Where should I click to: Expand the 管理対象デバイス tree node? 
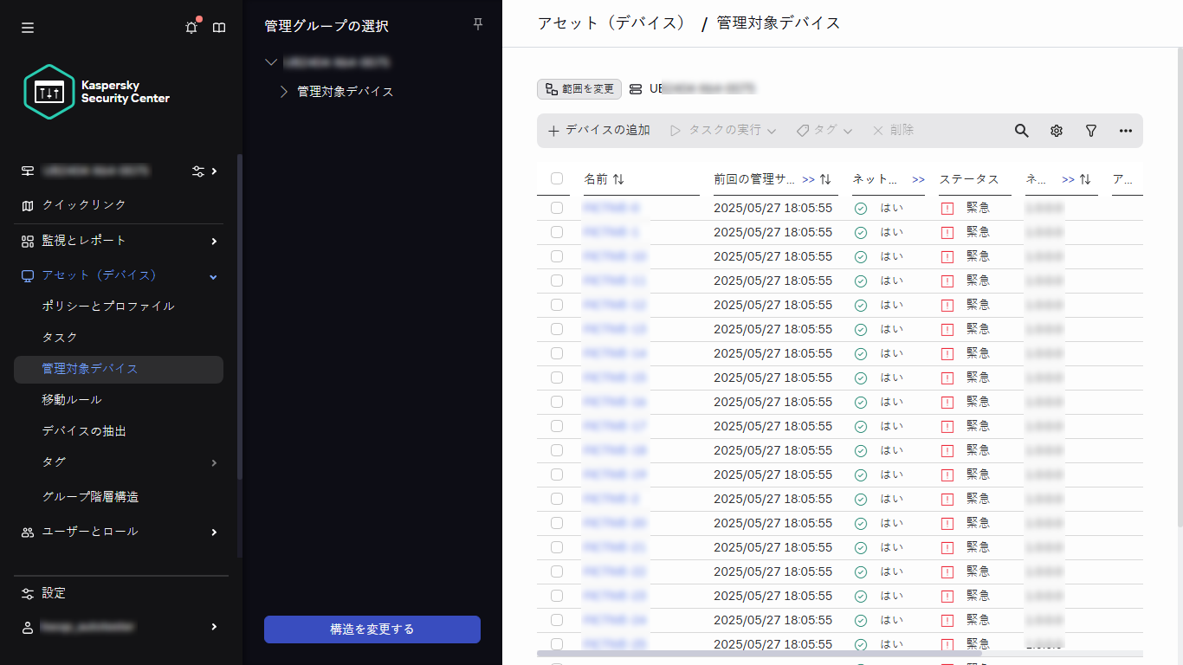click(x=281, y=90)
